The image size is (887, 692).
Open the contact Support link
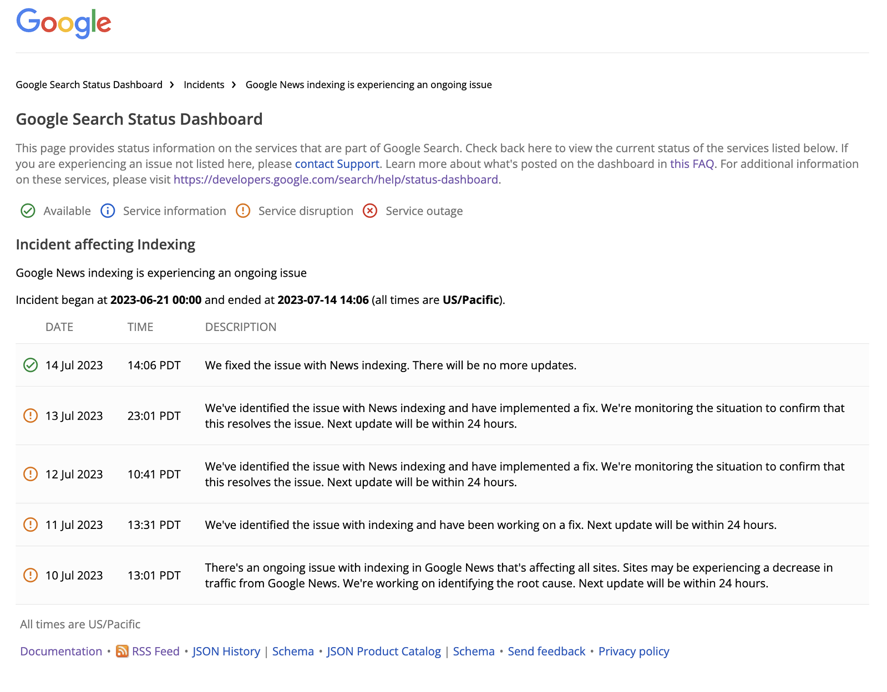337,164
